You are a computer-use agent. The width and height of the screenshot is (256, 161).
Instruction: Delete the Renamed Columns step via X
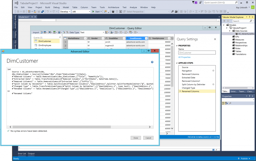(180, 91)
